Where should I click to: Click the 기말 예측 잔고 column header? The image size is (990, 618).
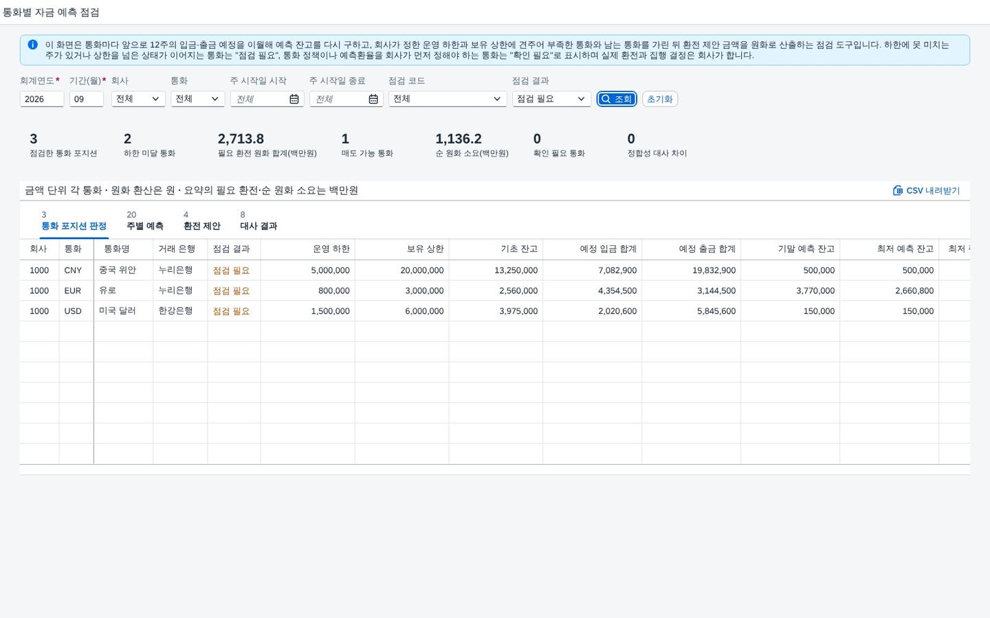[791, 249]
